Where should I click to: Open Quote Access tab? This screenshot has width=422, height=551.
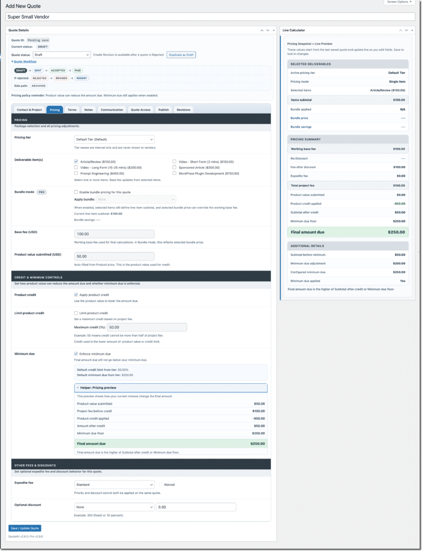click(x=140, y=110)
